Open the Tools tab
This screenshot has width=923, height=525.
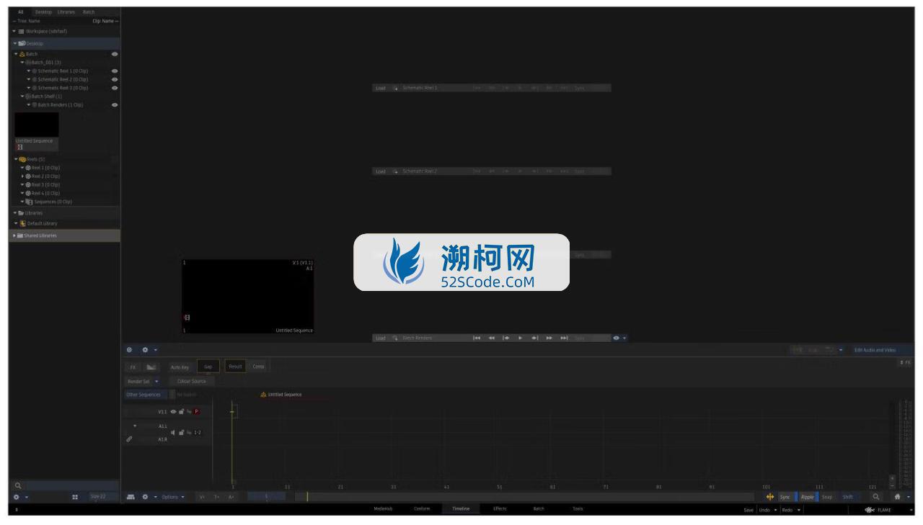click(578, 509)
